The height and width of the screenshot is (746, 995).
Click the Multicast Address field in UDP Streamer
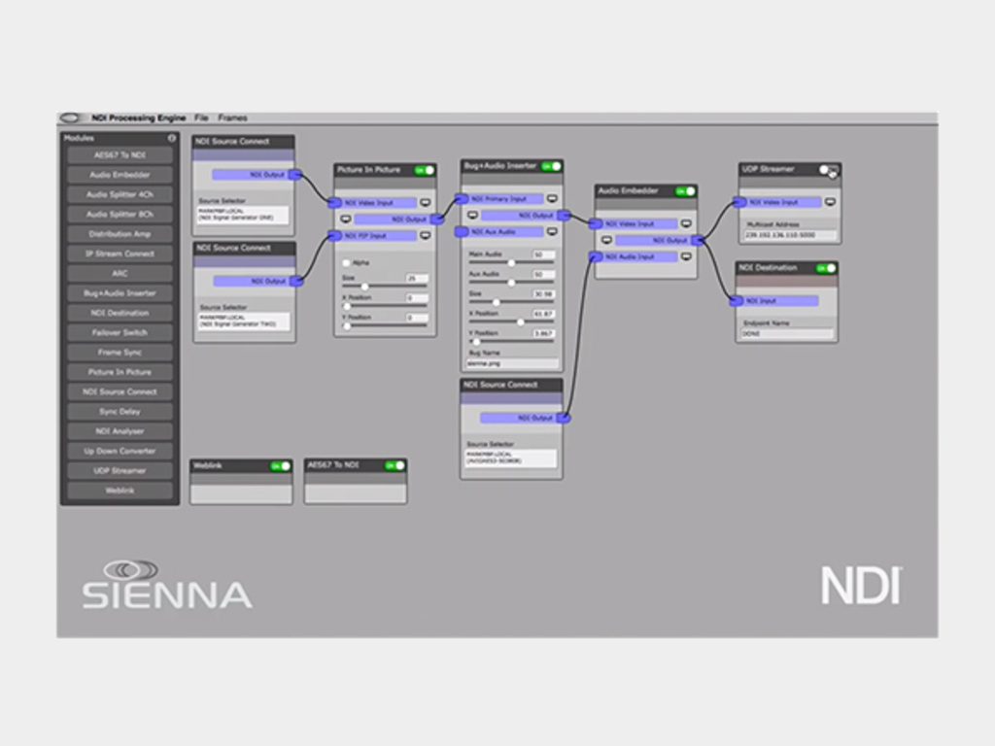tap(789, 235)
